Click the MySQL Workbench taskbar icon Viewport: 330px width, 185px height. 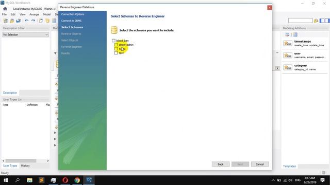(x=89, y=180)
